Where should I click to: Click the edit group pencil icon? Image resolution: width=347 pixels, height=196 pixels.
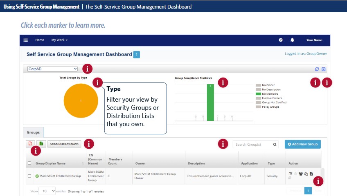coord(291,174)
